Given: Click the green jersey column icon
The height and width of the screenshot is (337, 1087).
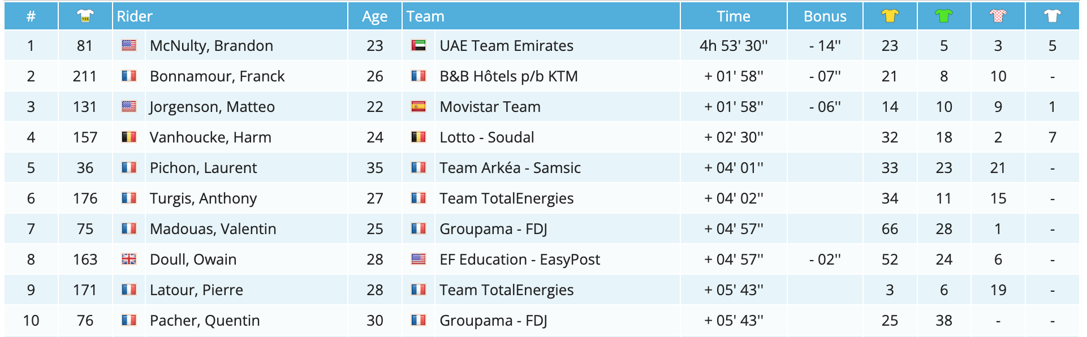Looking at the screenshot, I should [944, 16].
